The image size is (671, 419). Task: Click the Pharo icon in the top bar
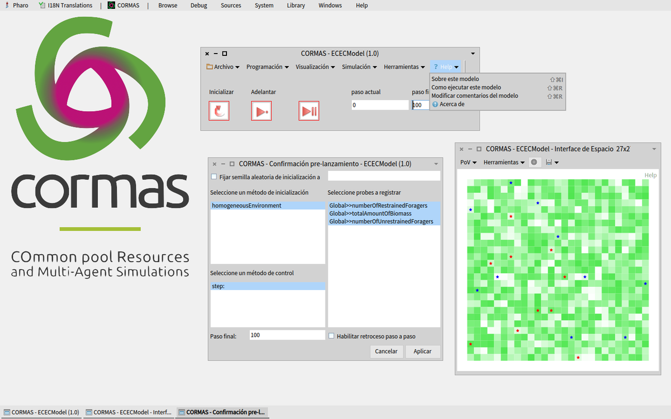[x=6, y=5]
